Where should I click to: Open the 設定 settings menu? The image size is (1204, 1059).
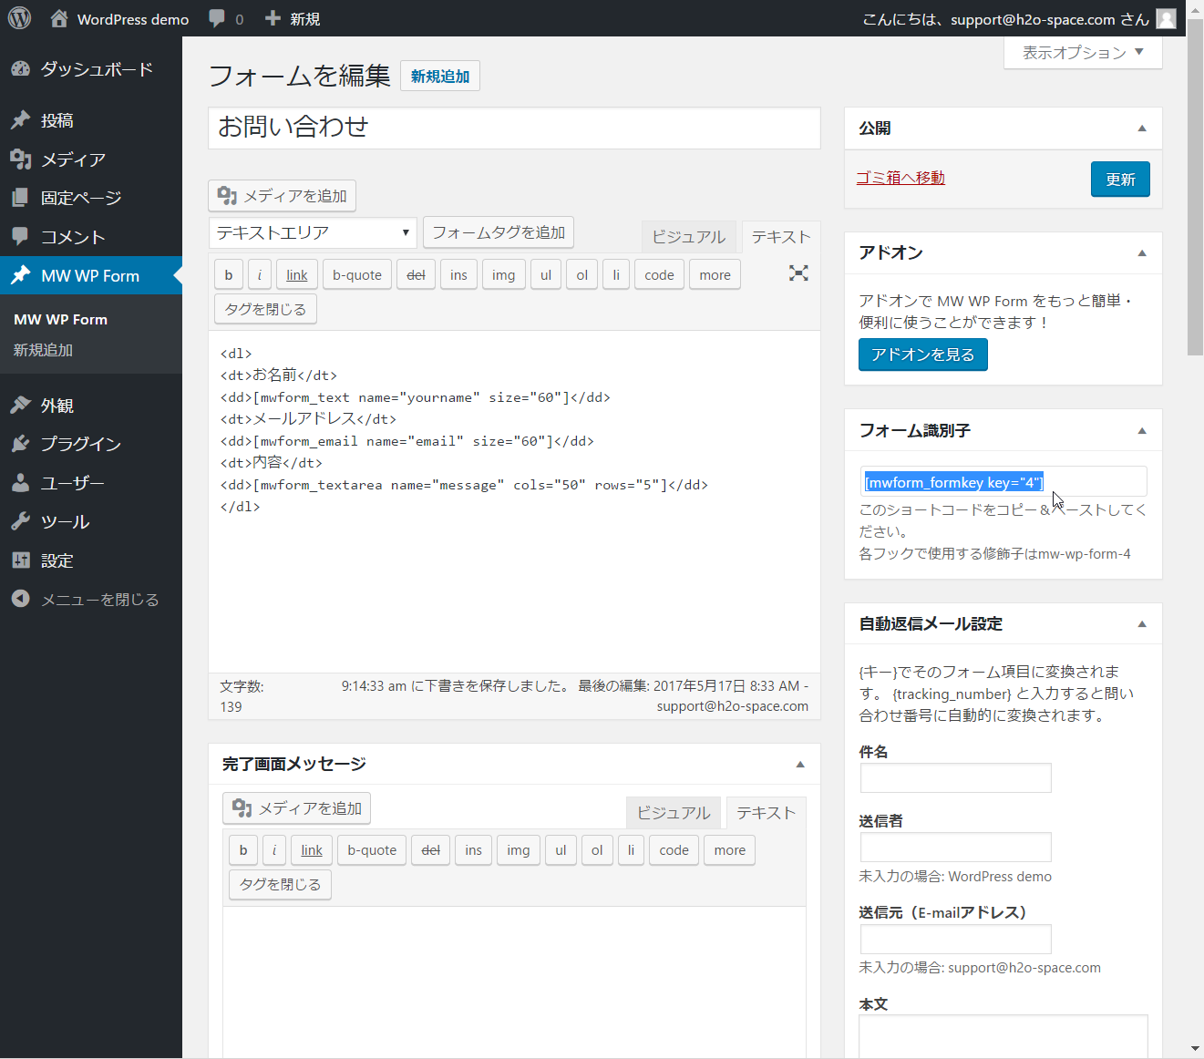point(57,560)
